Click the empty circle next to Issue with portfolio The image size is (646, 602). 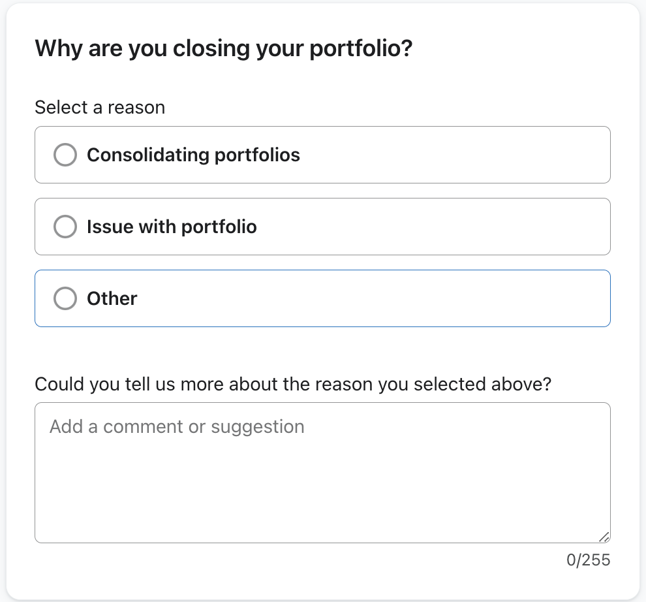[x=65, y=227]
